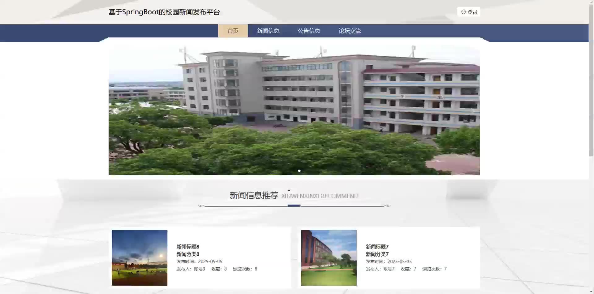Click the check-circle icon beside 登录
594x294 pixels.
pos(463,12)
